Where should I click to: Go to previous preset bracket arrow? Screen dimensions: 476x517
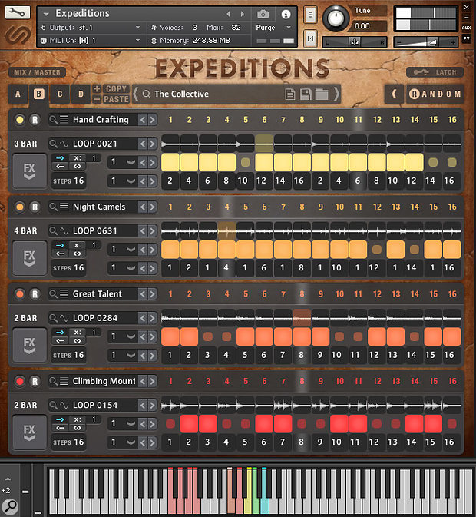click(x=135, y=94)
